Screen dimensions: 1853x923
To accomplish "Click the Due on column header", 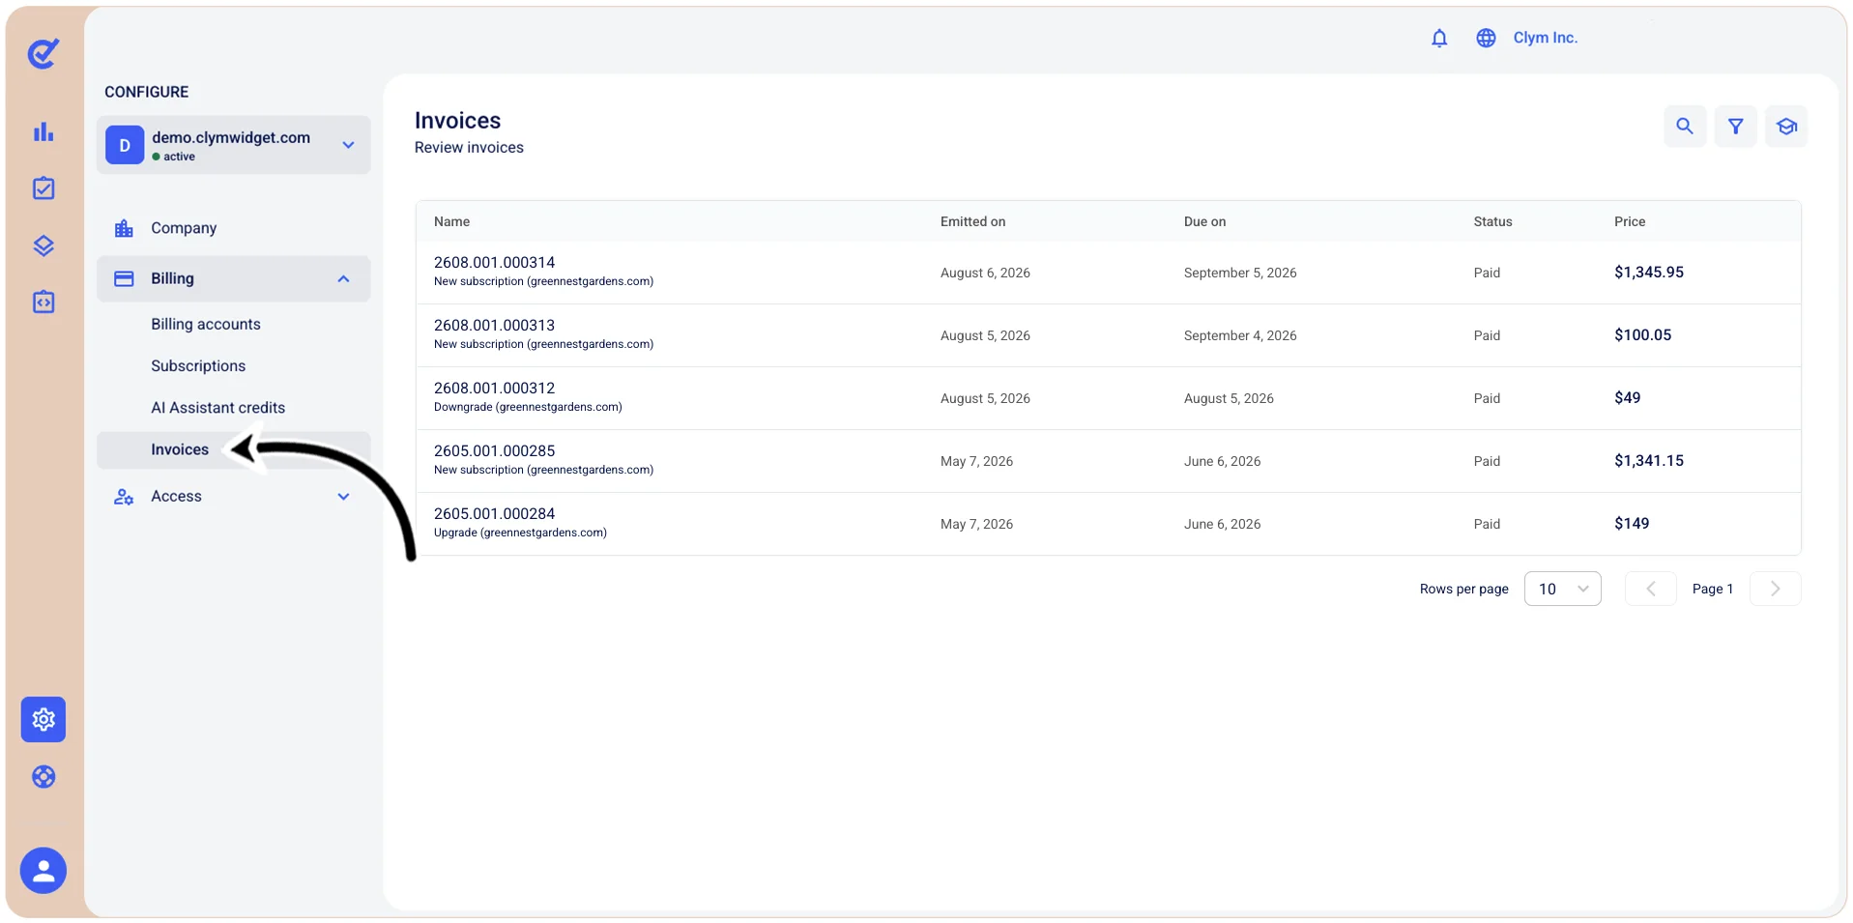I will [x=1204, y=221].
